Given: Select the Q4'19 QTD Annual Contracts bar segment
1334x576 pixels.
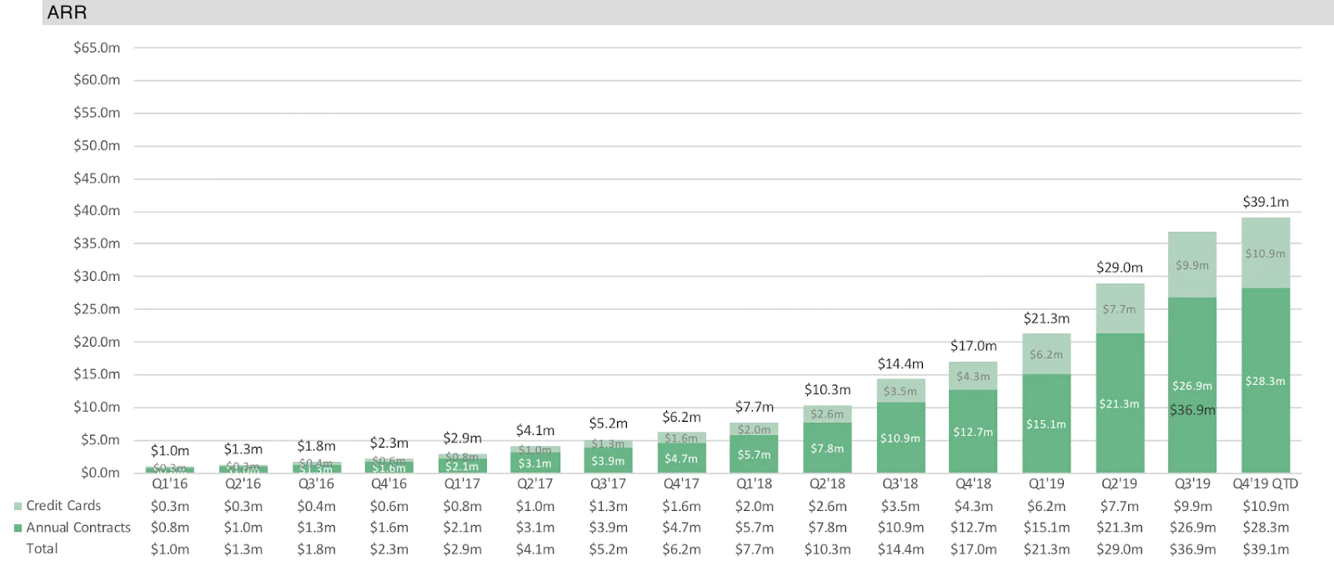Looking at the screenshot, I should pyautogui.click(x=1265, y=380).
